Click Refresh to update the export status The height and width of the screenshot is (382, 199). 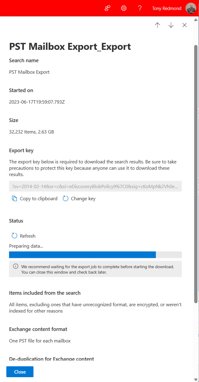click(27, 236)
